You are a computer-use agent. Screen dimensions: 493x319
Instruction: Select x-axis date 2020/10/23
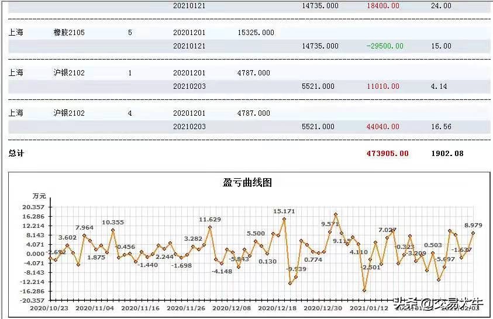pyautogui.click(x=49, y=308)
